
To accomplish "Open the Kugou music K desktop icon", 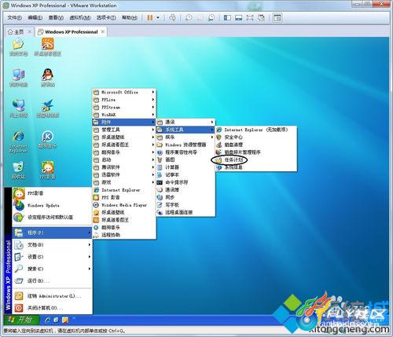I will [48, 139].
